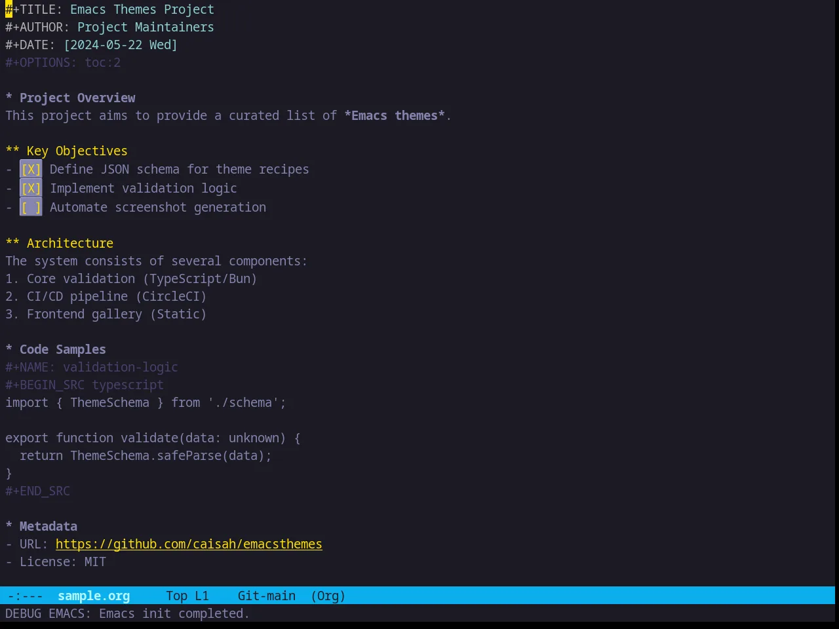The image size is (839, 629).
Task: Click 'Top L1' position in mode line
Action: point(187,596)
